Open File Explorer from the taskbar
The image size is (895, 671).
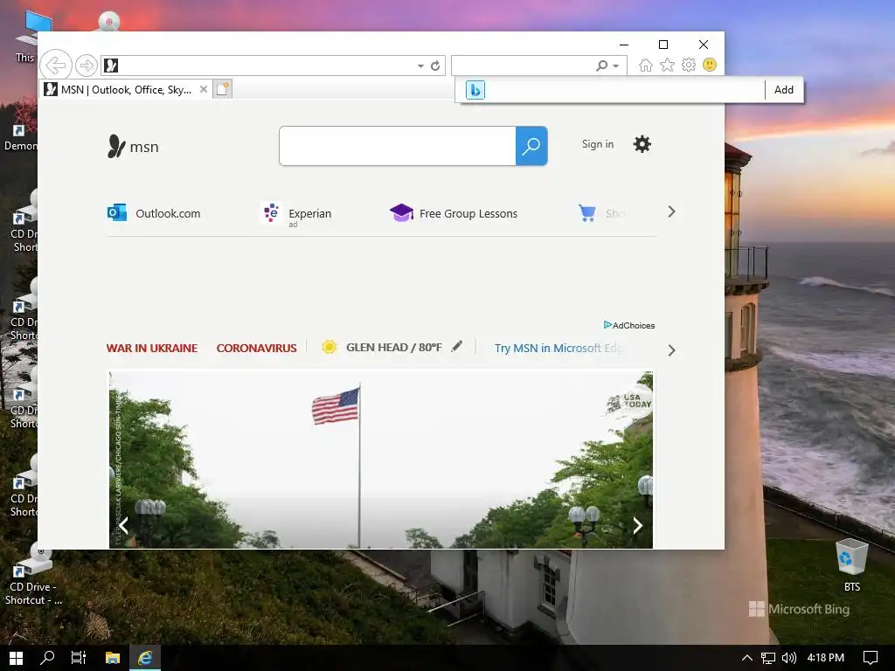pyautogui.click(x=113, y=658)
